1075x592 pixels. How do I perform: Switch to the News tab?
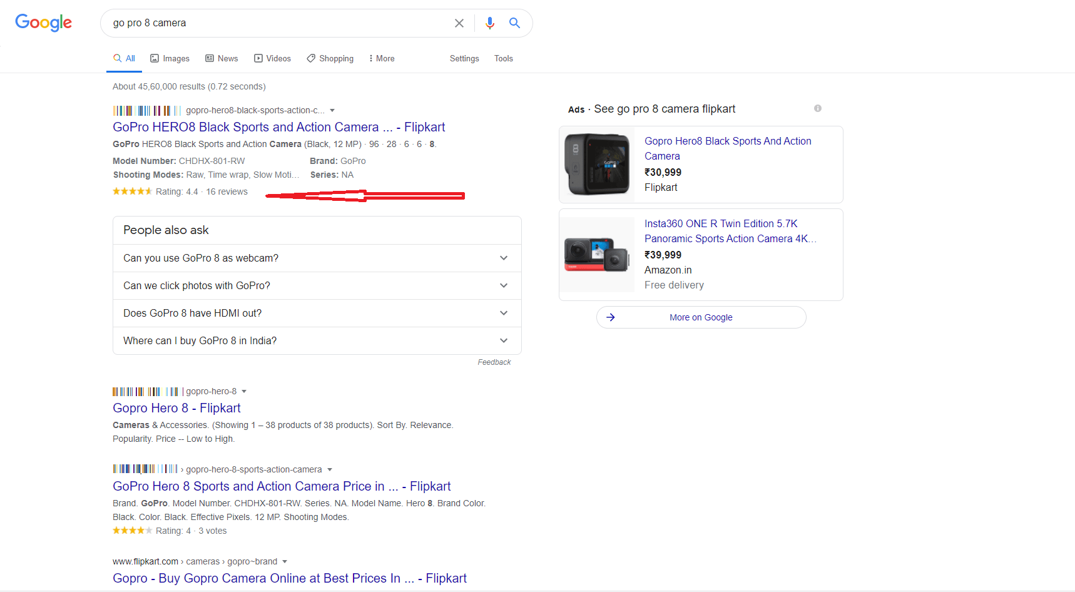(x=222, y=58)
